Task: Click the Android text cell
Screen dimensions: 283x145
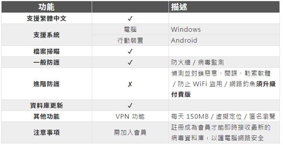Action: pos(184,40)
